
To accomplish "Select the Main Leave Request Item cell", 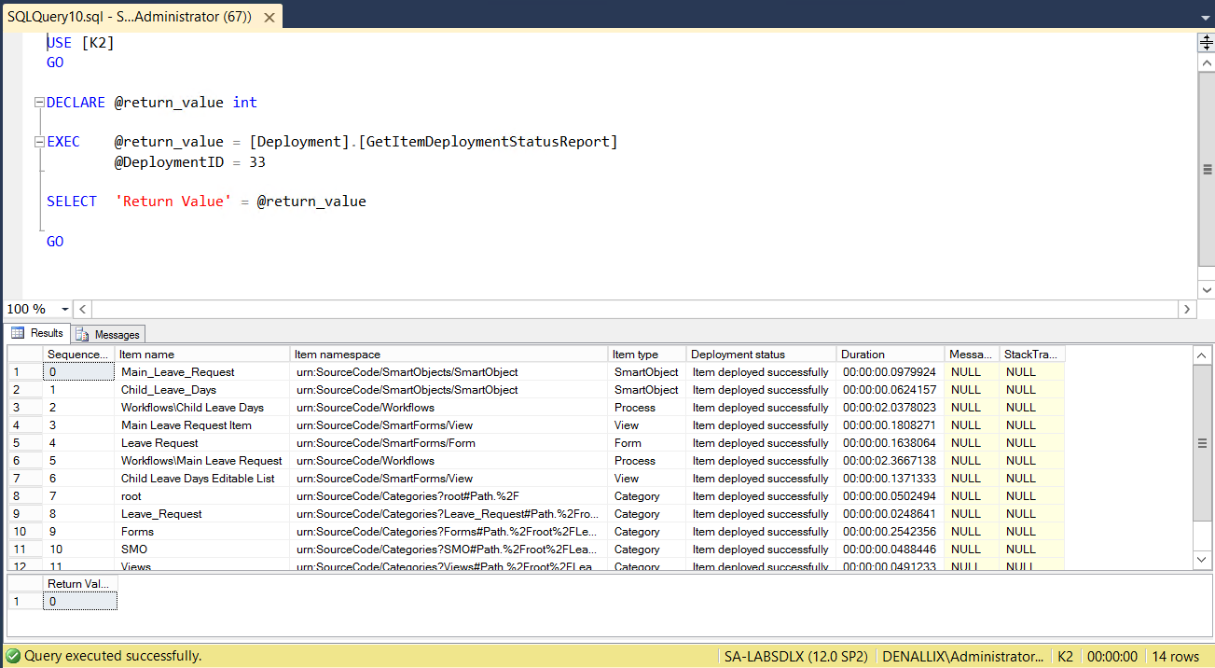I will [x=202, y=425].
